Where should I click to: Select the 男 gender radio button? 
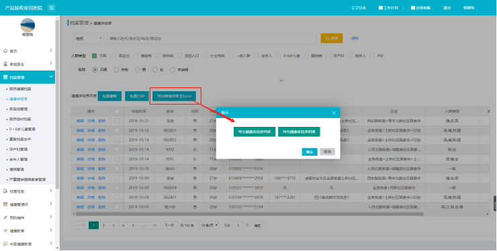(137, 70)
